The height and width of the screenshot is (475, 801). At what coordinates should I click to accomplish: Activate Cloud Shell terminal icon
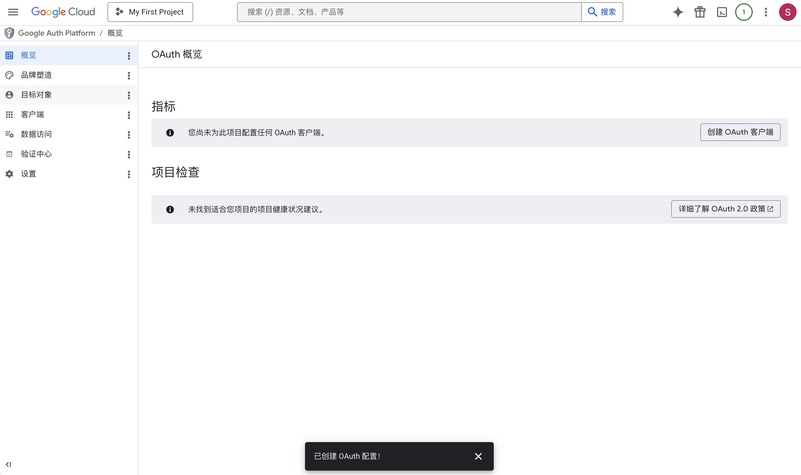(x=722, y=12)
